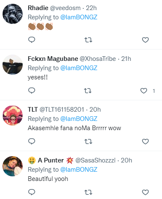162x199 pixels.
Task: Like Rhadie's tweet with the heart icon
Action: pyautogui.click(x=145, y=40)
